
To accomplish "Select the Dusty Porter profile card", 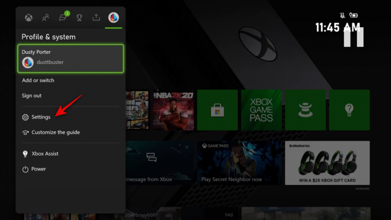I will tap(70, 57).
